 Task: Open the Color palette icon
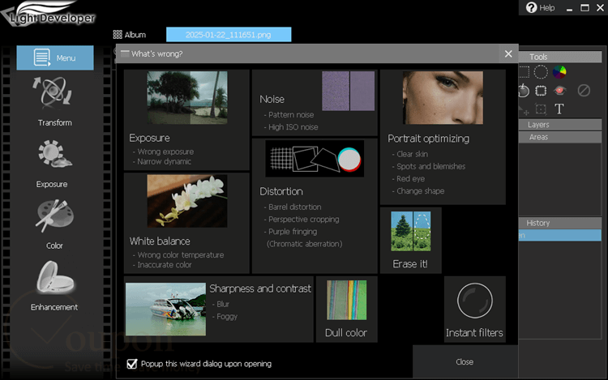point(54,216)
